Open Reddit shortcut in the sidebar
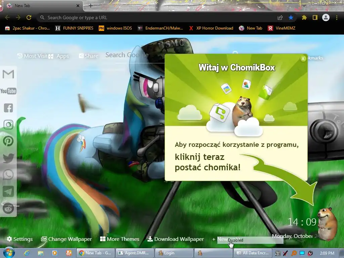The height and width of the screenshot is (258, 344). click(x=8, y=208)
